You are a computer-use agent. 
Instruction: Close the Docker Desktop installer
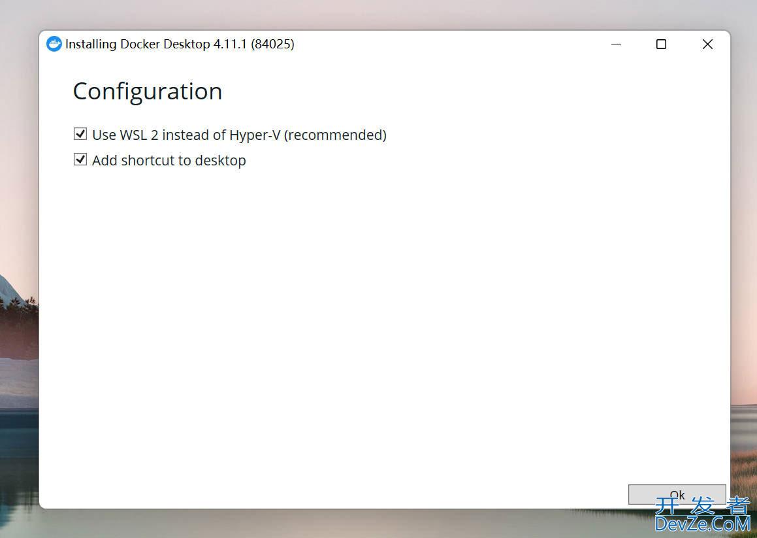coord(707,44)
